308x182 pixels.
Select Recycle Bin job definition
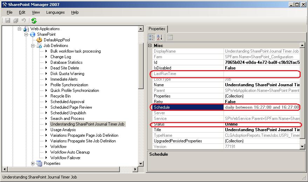pos(61,96)
